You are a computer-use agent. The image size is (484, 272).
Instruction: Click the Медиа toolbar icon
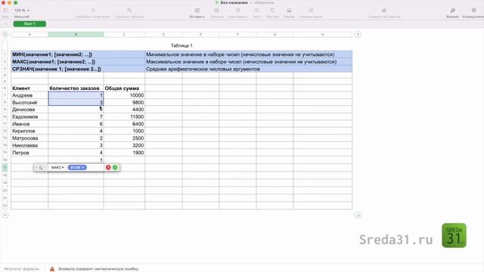[289, 11]
